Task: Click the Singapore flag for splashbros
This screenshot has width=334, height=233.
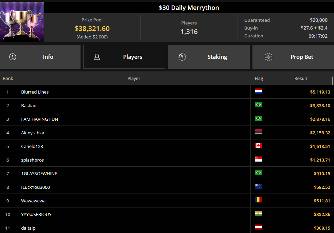Action: [x=258, y=159]
